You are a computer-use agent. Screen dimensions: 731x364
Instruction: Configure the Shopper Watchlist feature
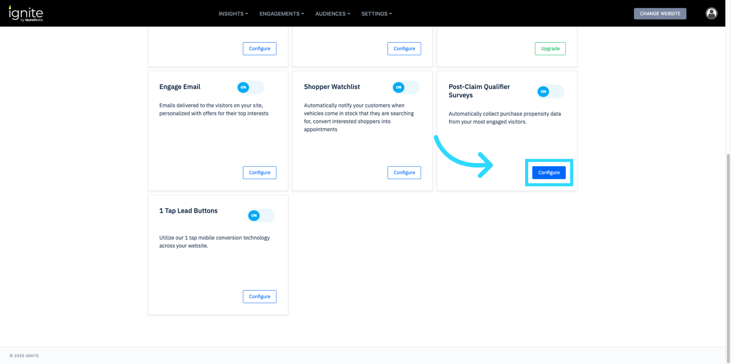point(404,172)
